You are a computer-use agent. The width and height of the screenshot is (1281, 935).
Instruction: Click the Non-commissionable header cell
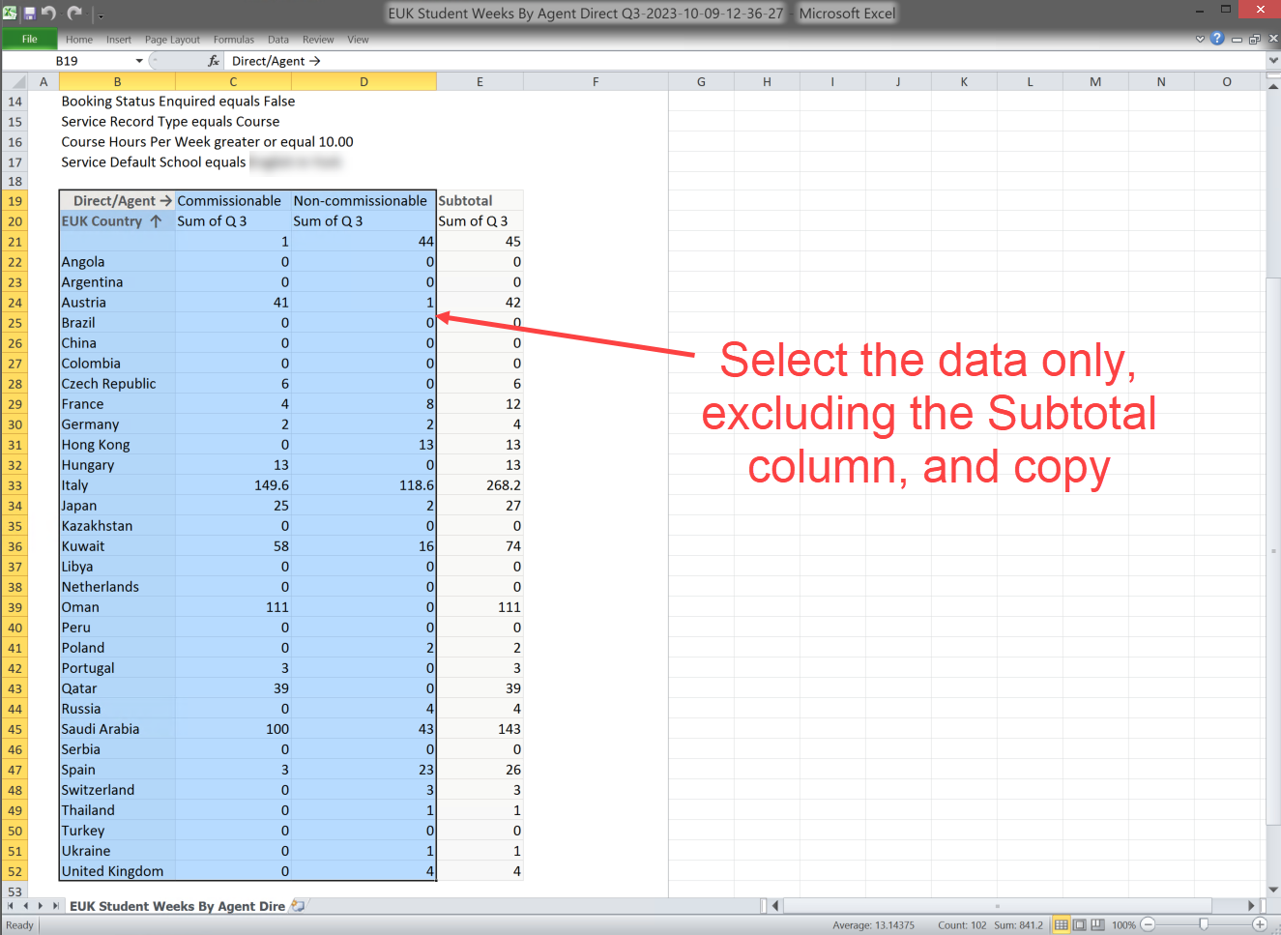364,201
